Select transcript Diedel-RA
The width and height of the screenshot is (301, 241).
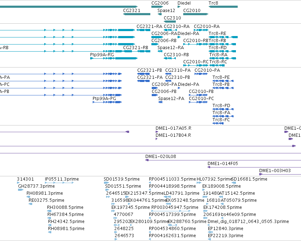(179, 37)
